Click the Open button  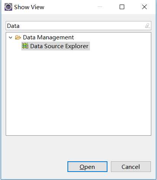[x=87, y=167]
